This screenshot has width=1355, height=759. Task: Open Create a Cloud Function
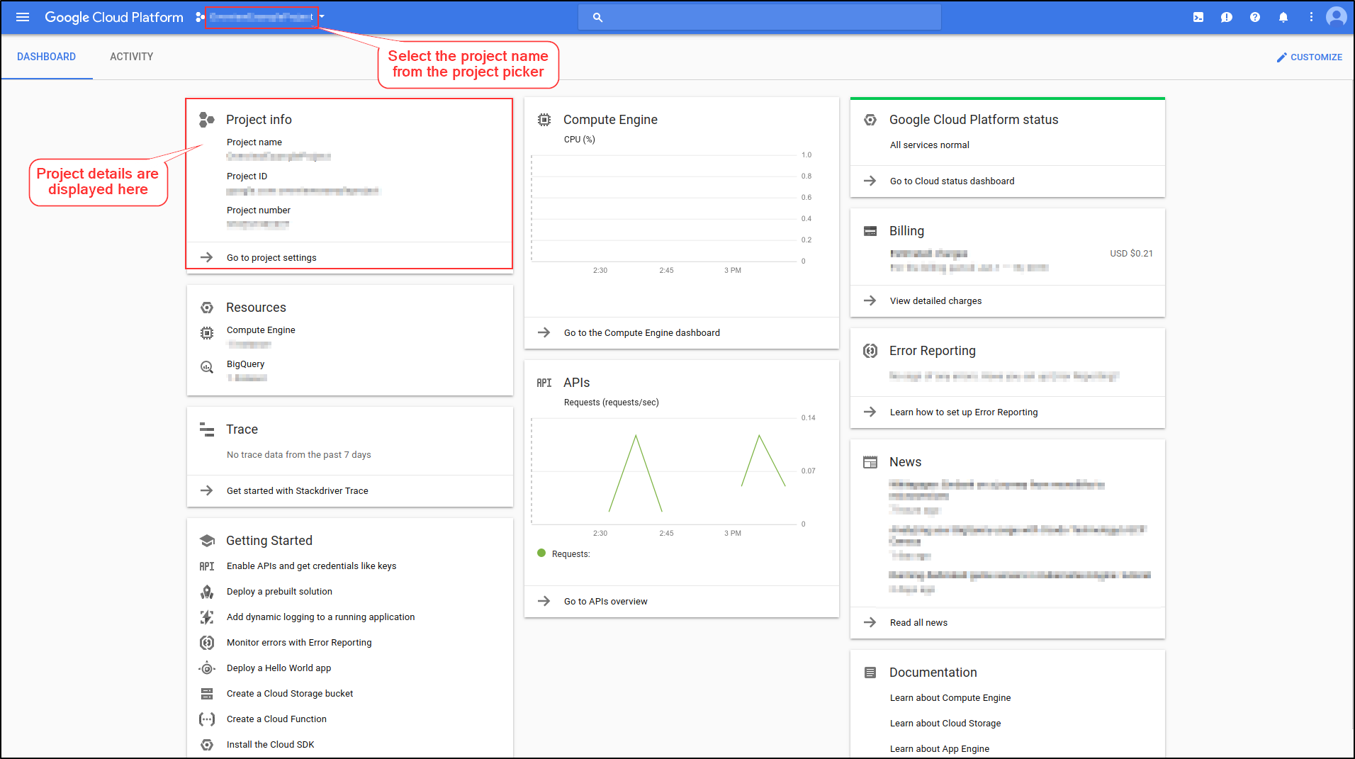(276, 719)
